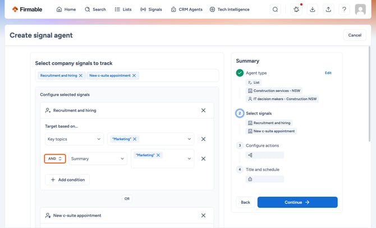This screenshot has width=376, height=228.
Task: Remove New c-suite appointment tag
Action: pos(134,76)
